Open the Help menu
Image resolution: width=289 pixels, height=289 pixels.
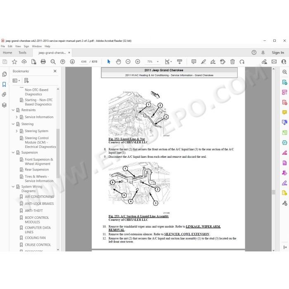(x=47, y=46)
